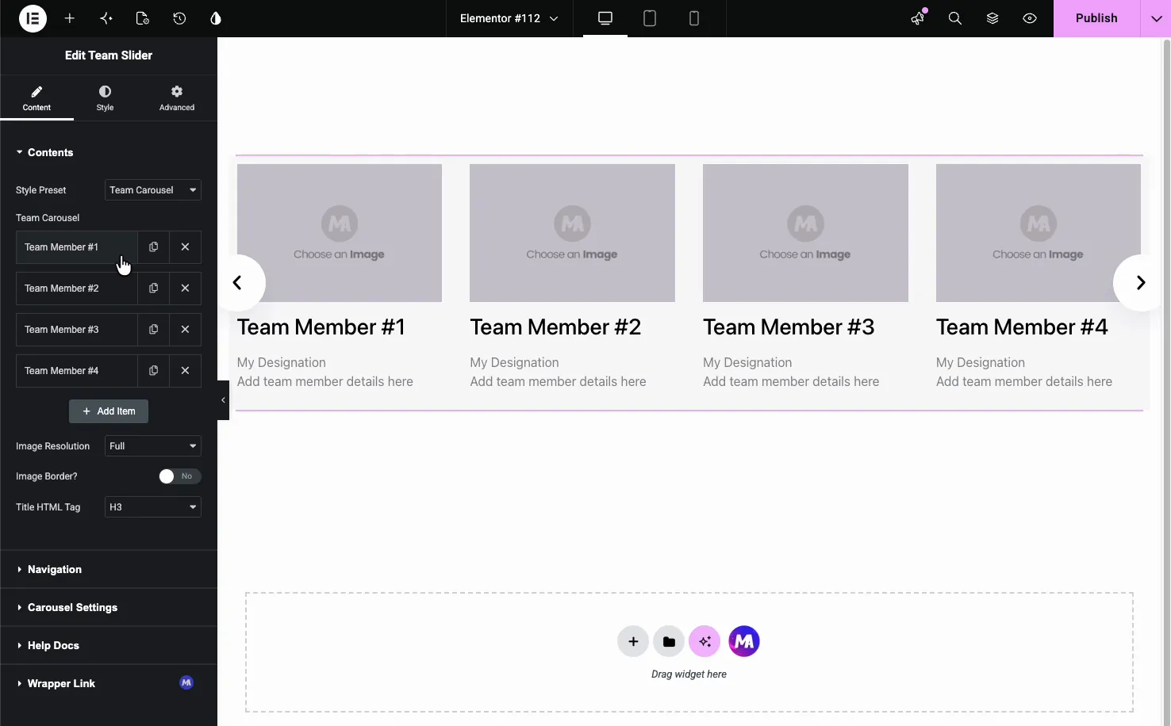Open the Structure layers icon
This screenshot has height=726, width=1171.
(992, 18)
